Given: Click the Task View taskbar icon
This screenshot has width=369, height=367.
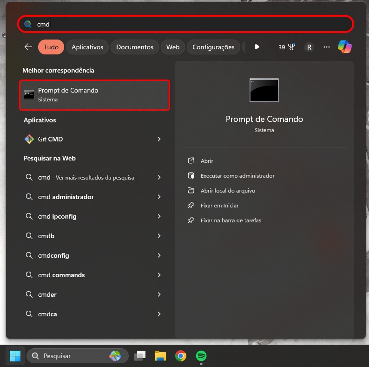Looking at the screenshot, I should point(140,356).
